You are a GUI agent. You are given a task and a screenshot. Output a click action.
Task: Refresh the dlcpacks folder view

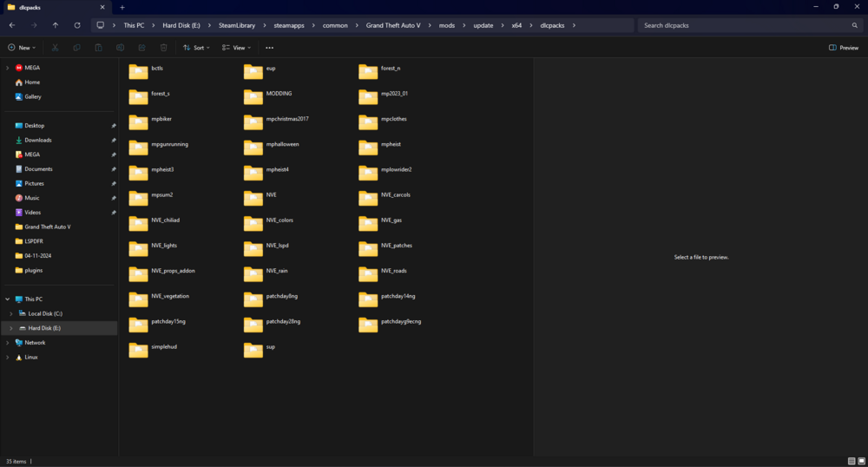coord(77,25)
